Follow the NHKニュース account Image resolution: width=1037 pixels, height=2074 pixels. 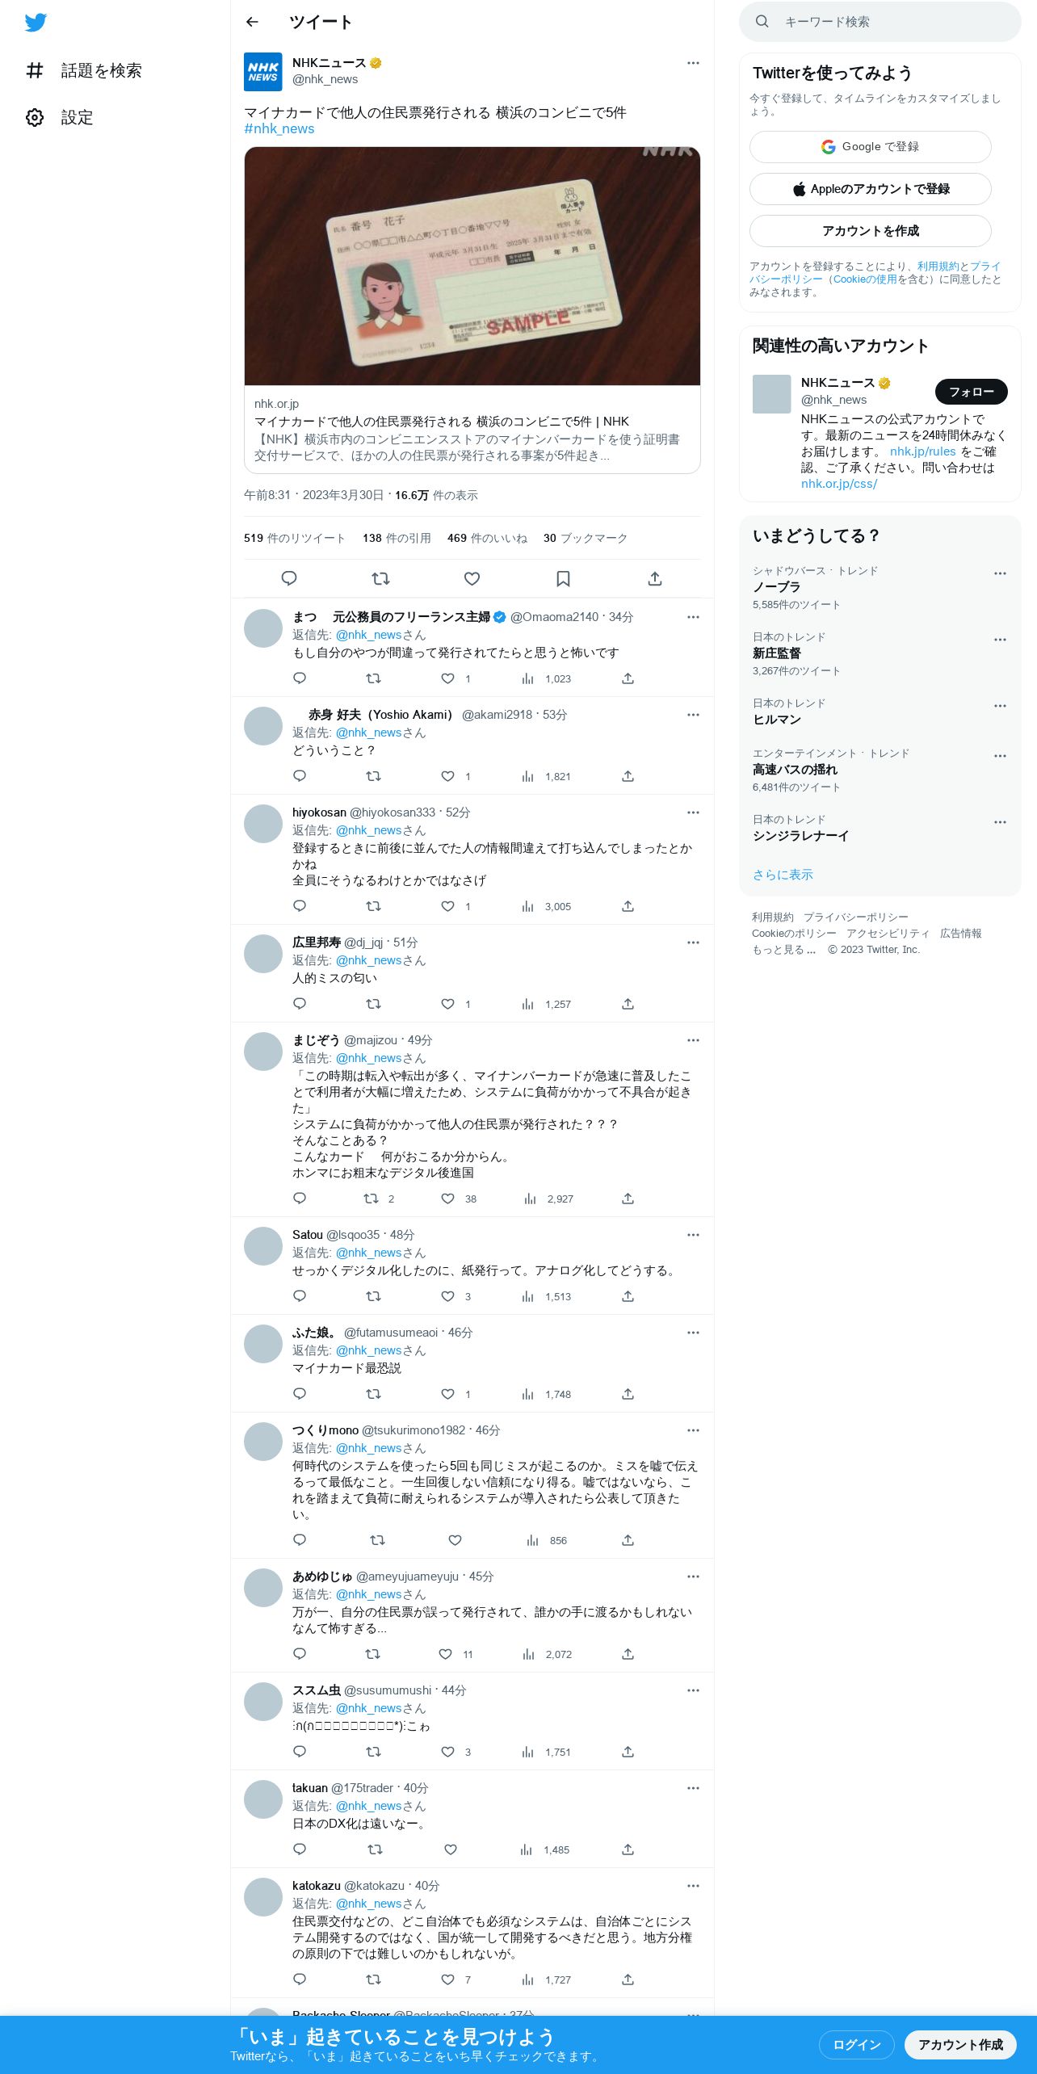pyautogui.click(x=971, y=392)
